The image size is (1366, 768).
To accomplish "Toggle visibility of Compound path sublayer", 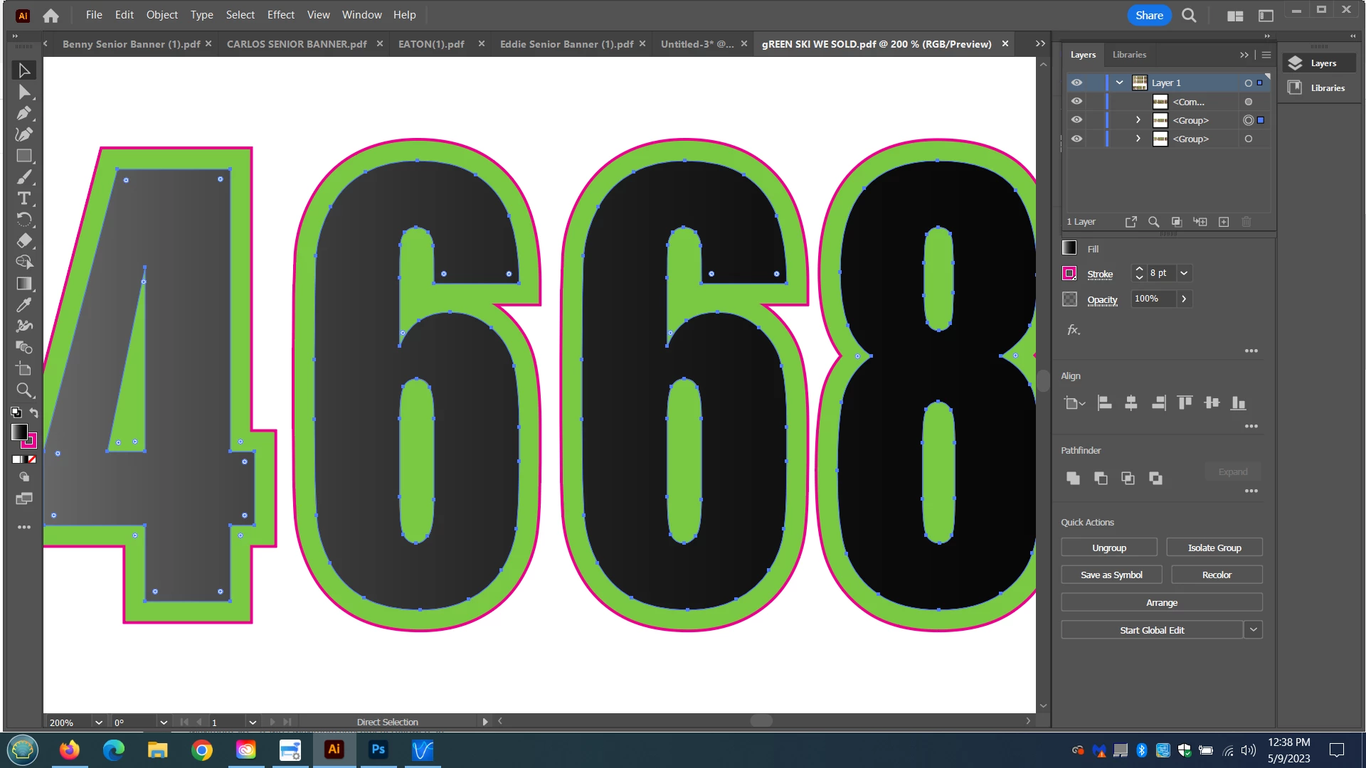I will tap(1076, 102).
